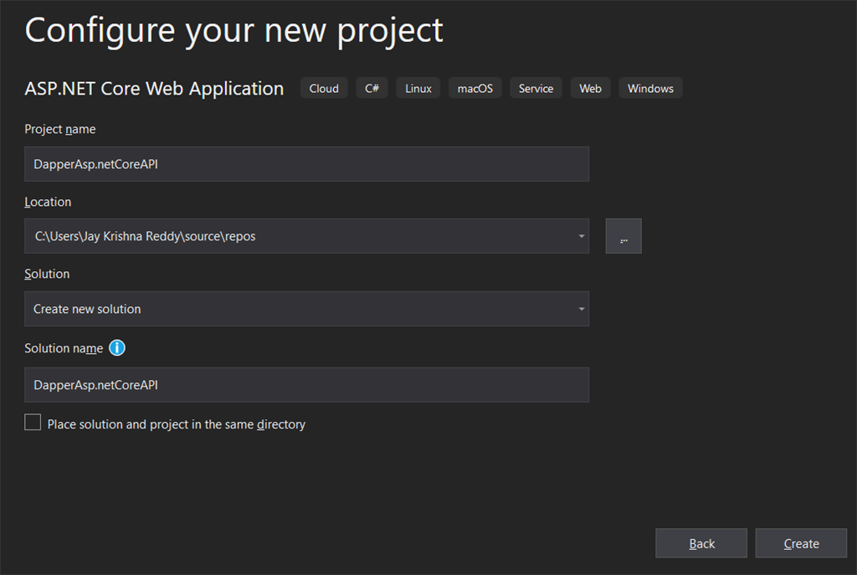Select the Linux platform tag
This screenshot has height=575, width=857.
(x=418, y=88)
